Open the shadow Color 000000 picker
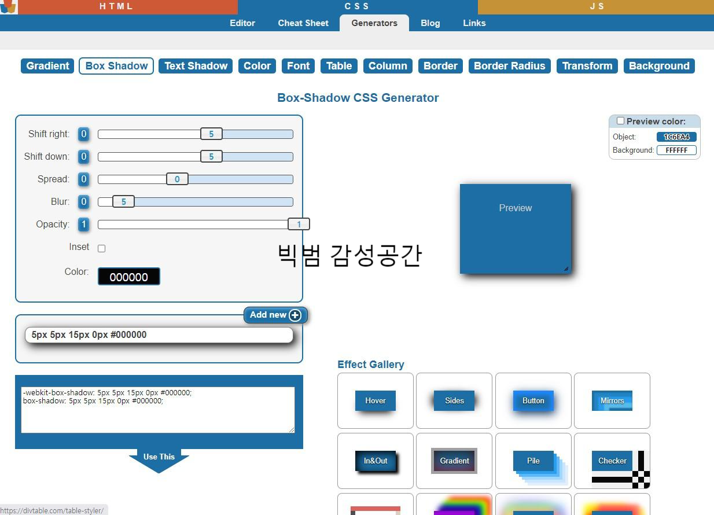The height and width of the screenshot is (515, 714). (x=129, y=277)
